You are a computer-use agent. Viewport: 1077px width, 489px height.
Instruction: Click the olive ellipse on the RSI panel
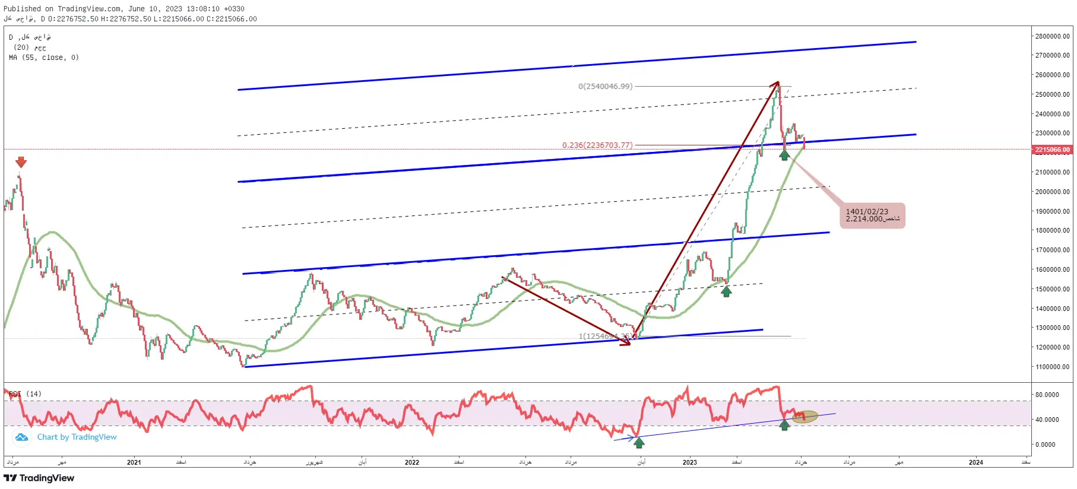pyautogui.click(x=805, y=417)
